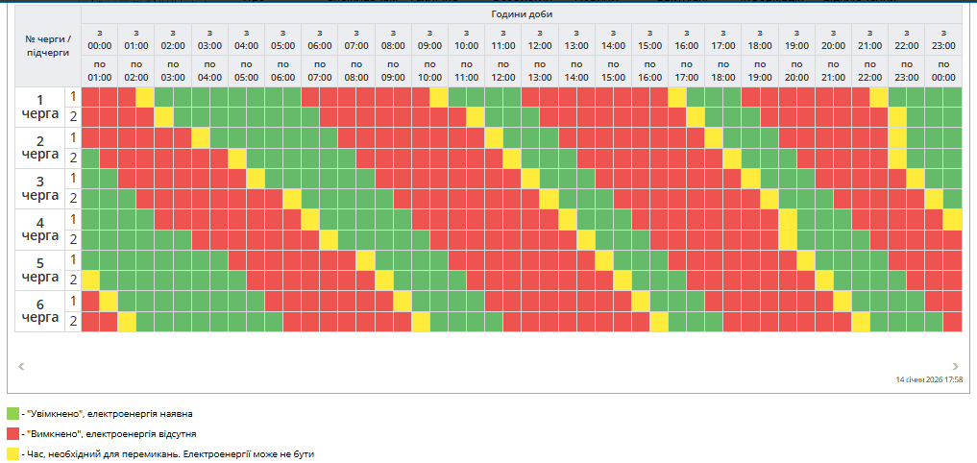
Task: Select the "6 черга" row label
Action: 39,311
